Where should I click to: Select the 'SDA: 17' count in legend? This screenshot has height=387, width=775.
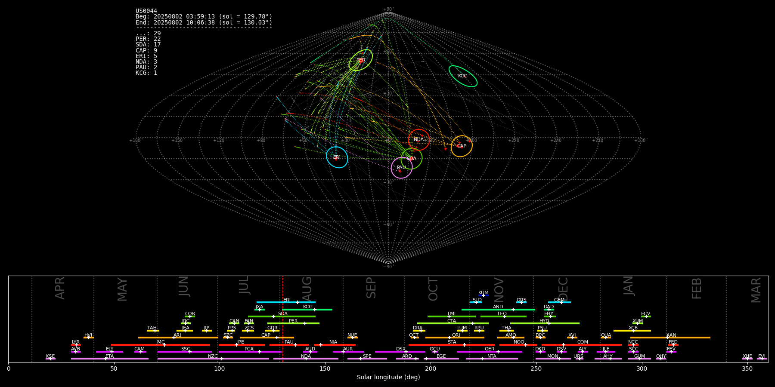[148, 45]
